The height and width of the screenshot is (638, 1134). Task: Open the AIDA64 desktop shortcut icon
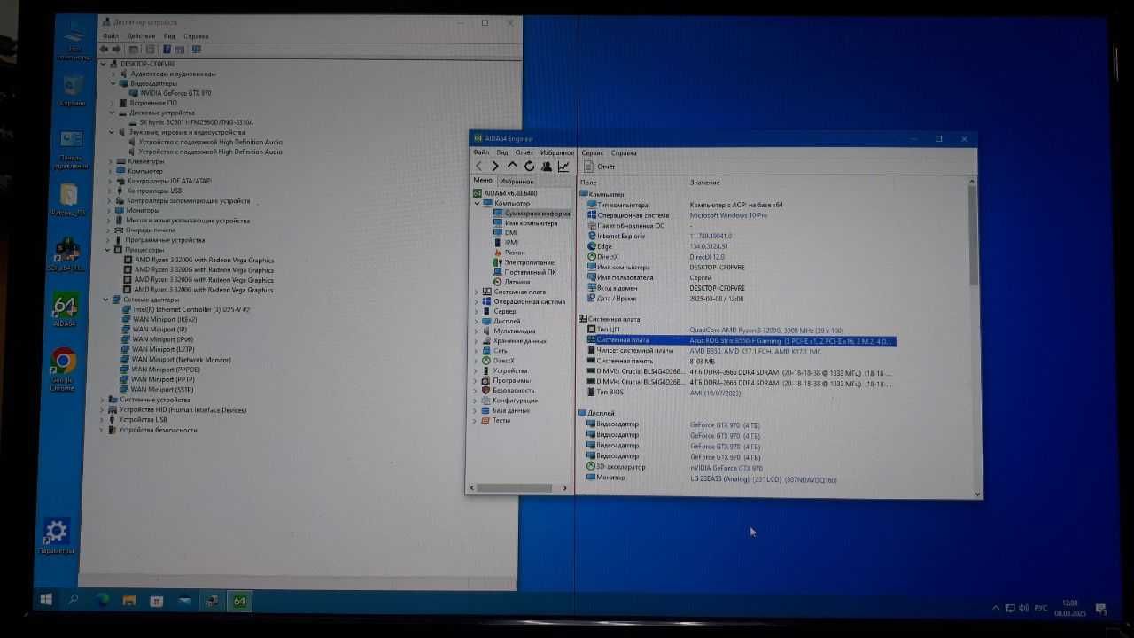pos(64,310)
